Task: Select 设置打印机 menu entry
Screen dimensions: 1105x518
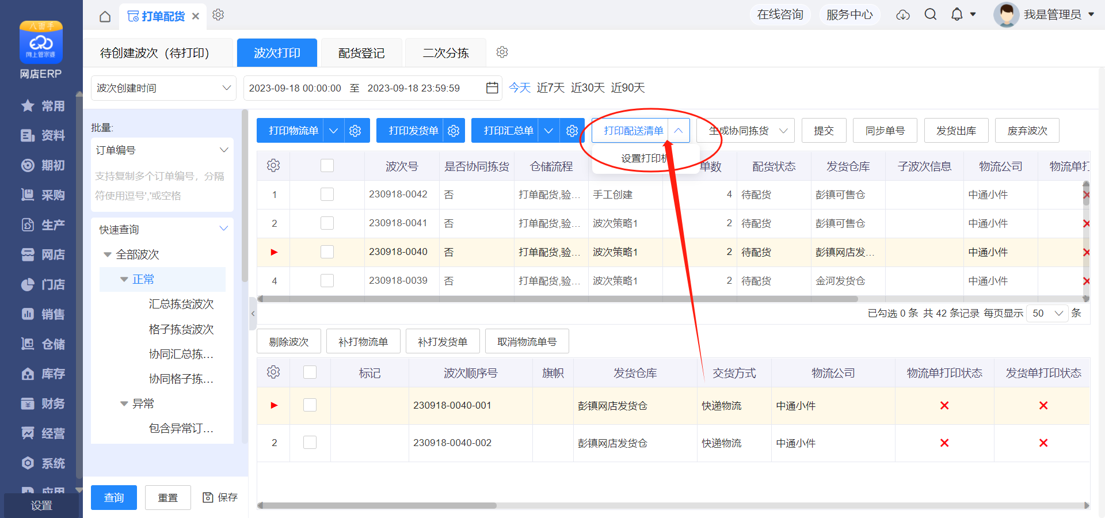Action: pyautogui.click(x=646, y=158)
